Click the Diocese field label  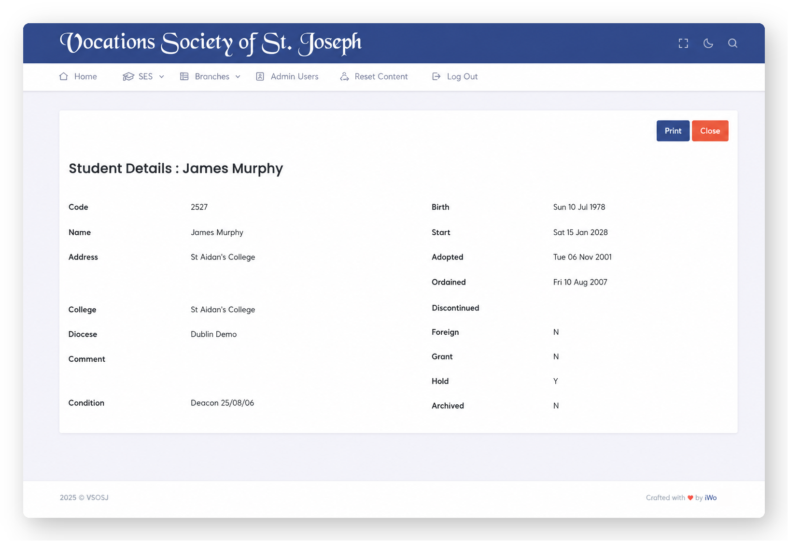tap(83, 334)
